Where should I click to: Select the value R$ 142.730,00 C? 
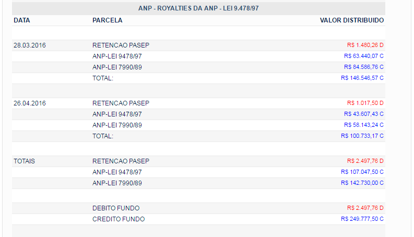pyautogui.click(x=362, y=183)
